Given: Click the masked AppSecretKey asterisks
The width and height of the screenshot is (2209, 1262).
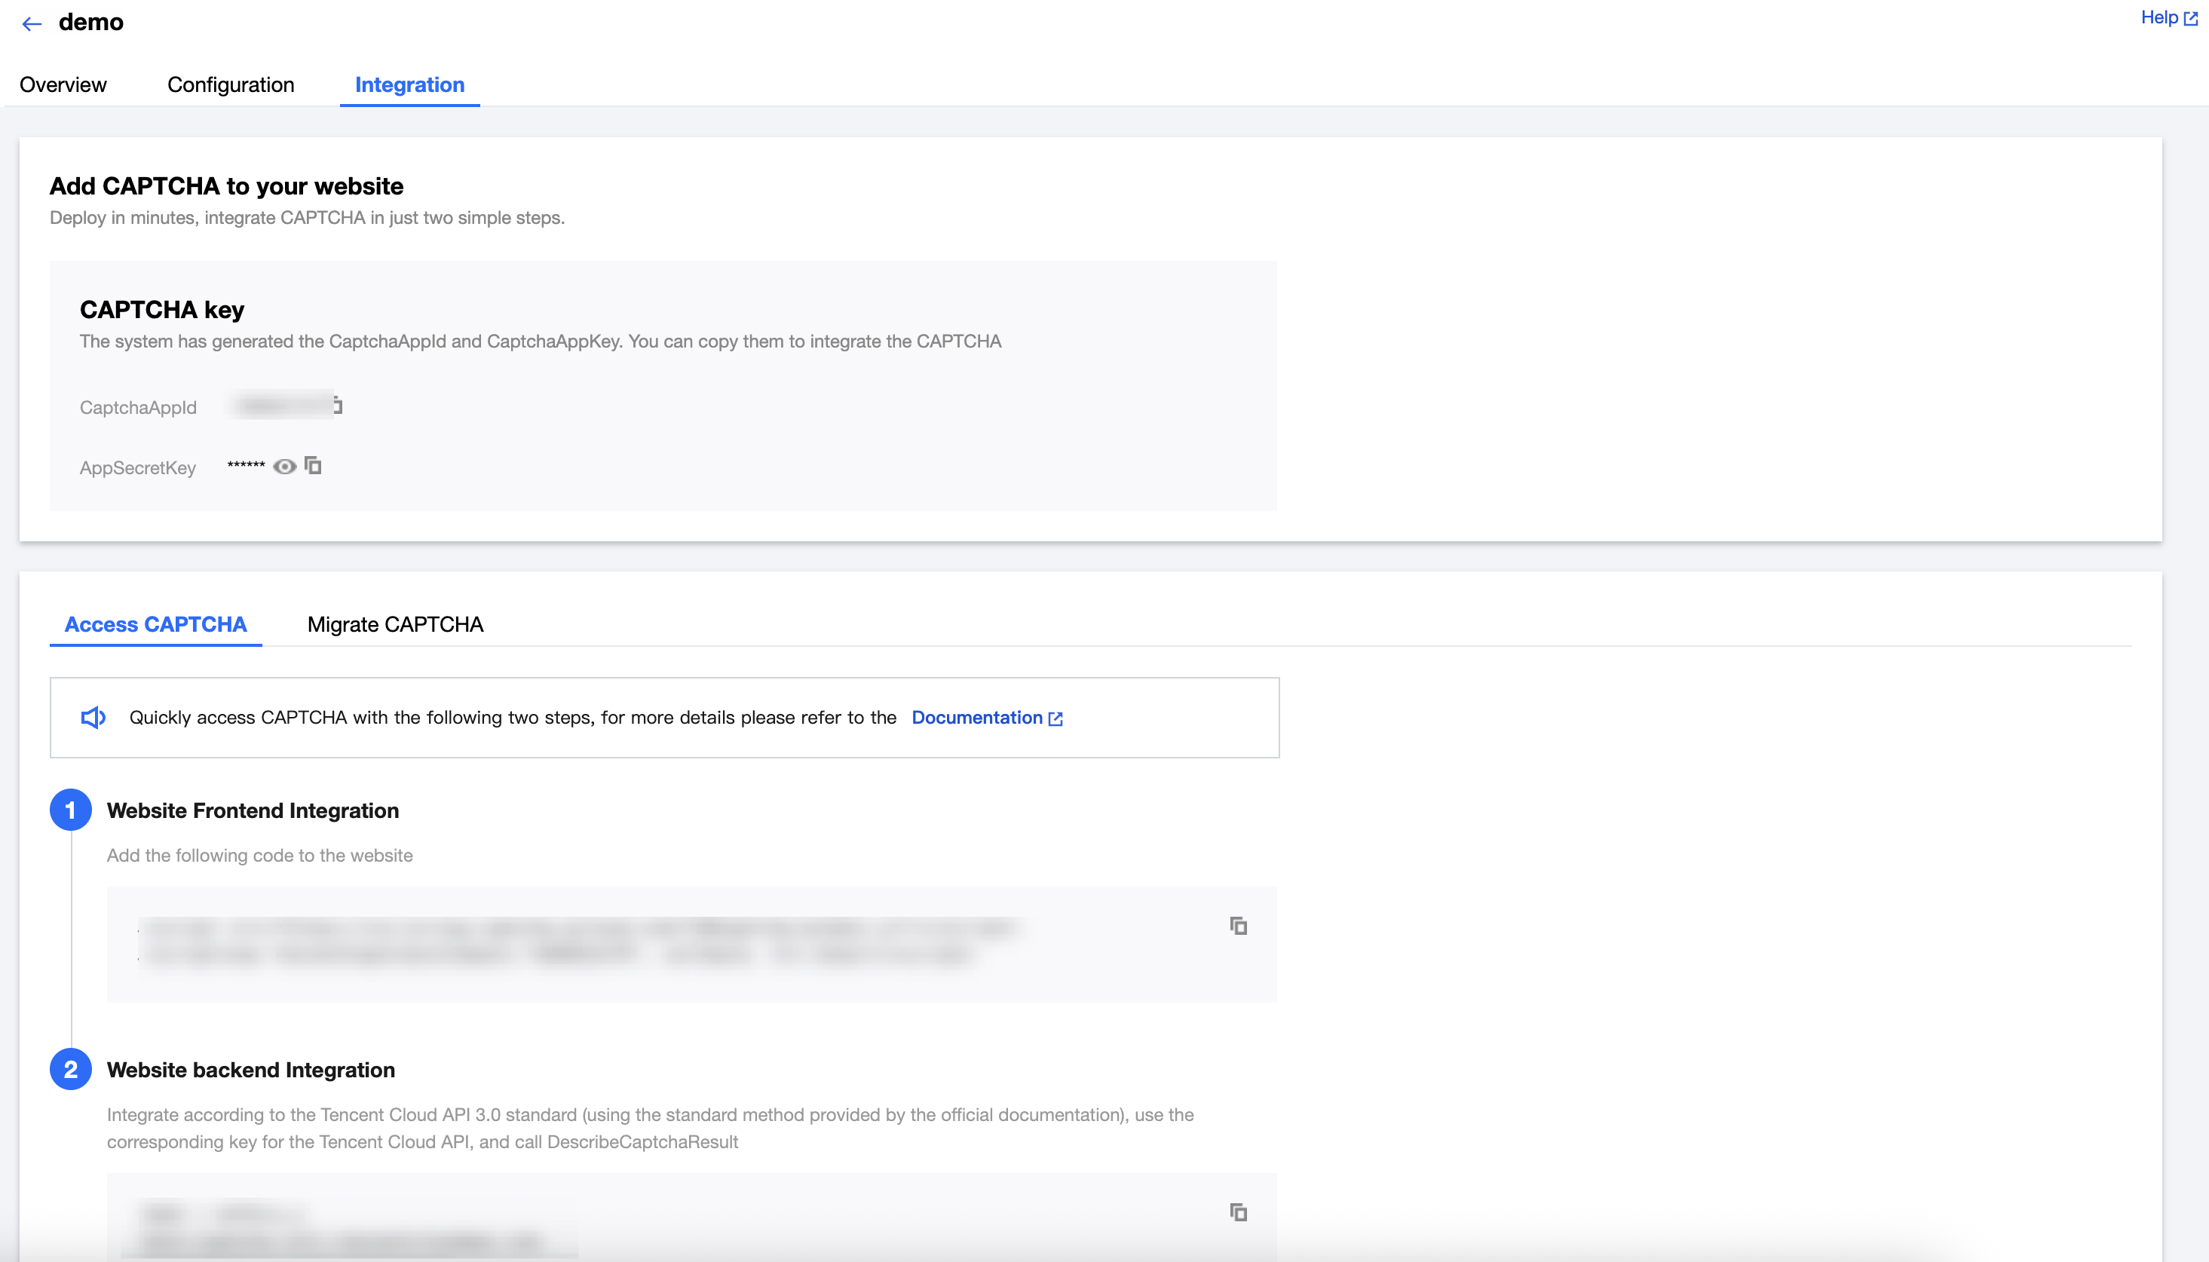Looking at the screenshot, I should 246,465.
